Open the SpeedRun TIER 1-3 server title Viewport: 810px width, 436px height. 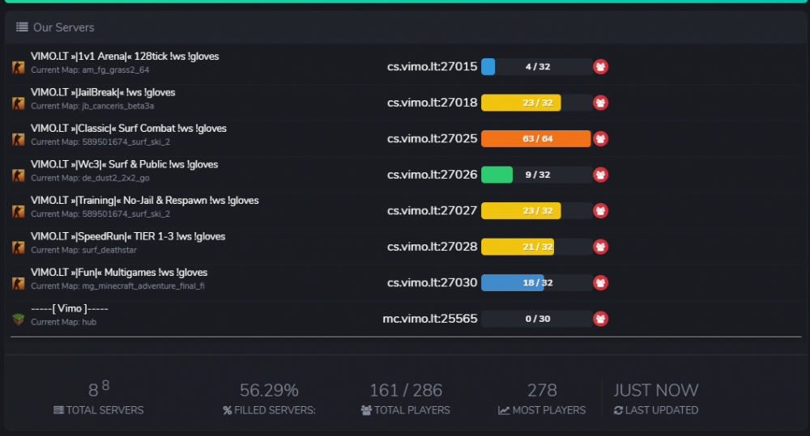coord(128,236)
